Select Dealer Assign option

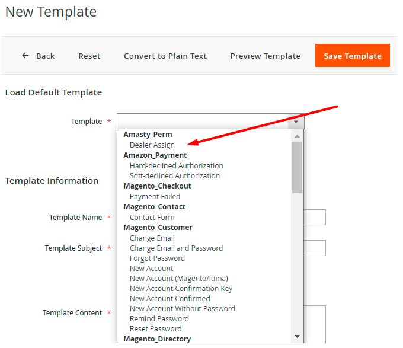point(152,145)
